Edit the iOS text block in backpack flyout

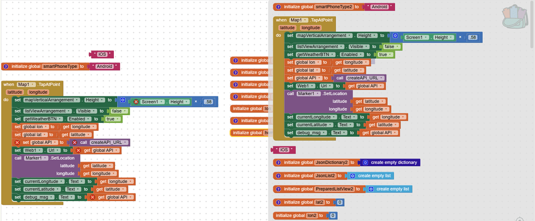(284, 150)
